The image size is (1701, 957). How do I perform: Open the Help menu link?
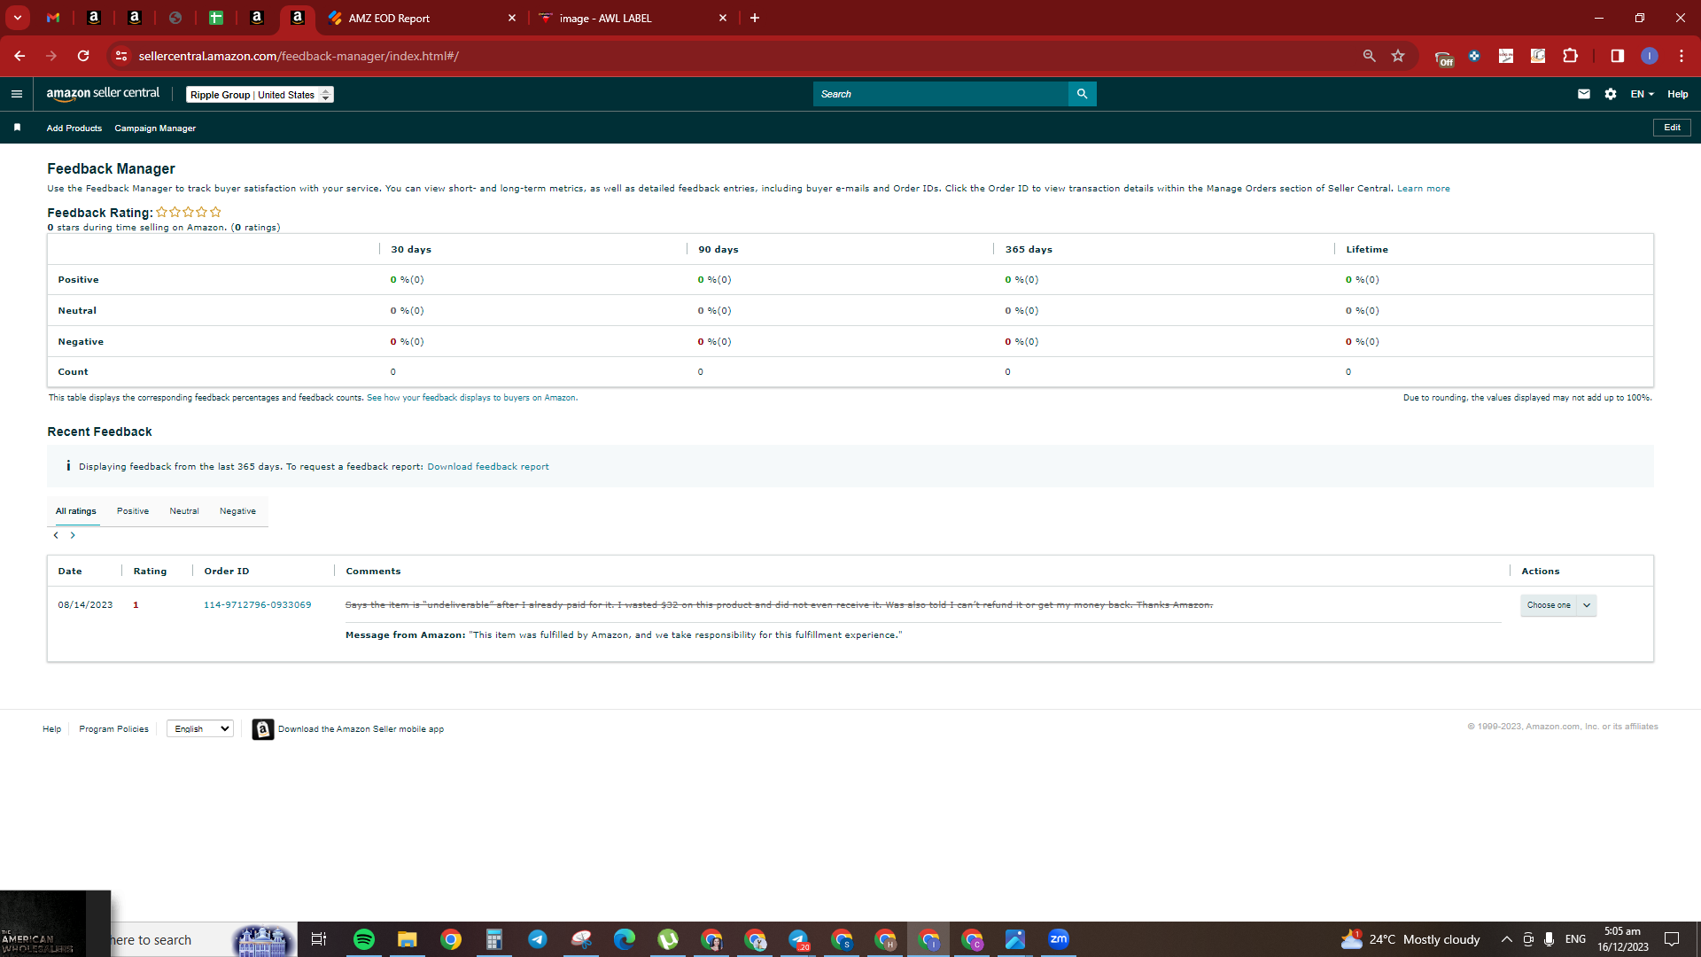coord(1678,94)
